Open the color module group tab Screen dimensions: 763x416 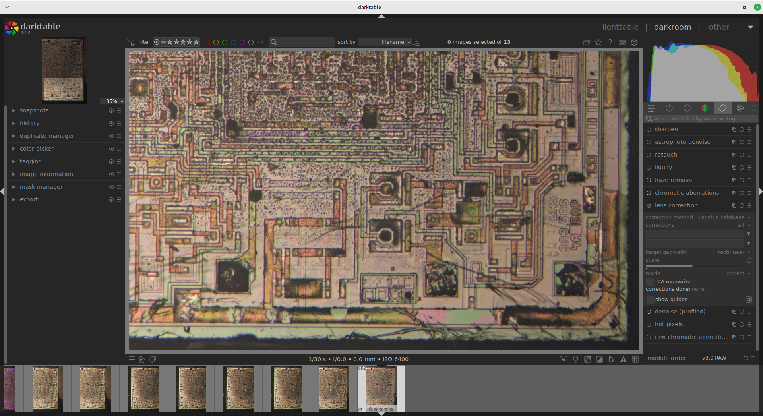pos(705,108)
